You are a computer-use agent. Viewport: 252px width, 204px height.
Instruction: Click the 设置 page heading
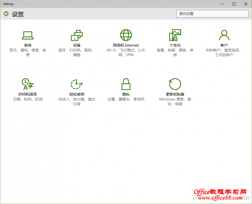tap(18, 14)
